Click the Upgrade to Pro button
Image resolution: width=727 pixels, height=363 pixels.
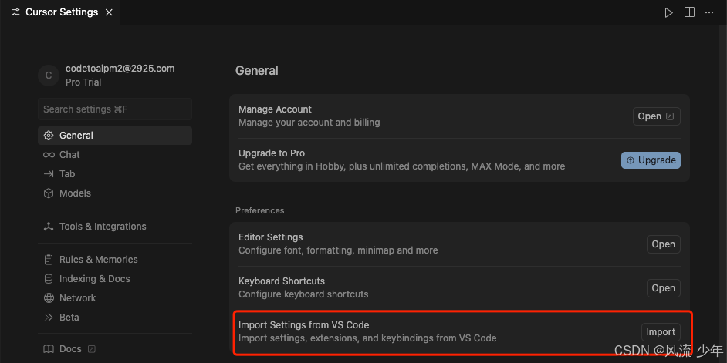[651, 160]
